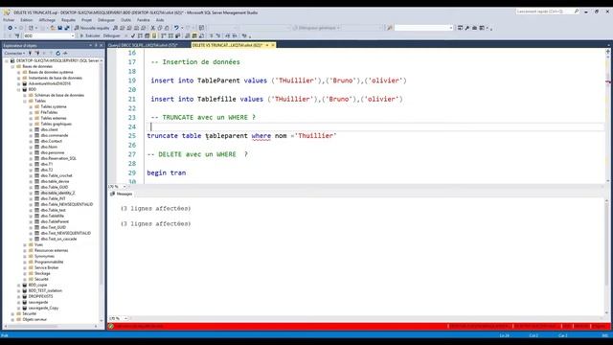The width and height of the screenshot is (613, 345).
Task: Expand the AdventureWorksDW2016 database node
Action: point(19,83)
